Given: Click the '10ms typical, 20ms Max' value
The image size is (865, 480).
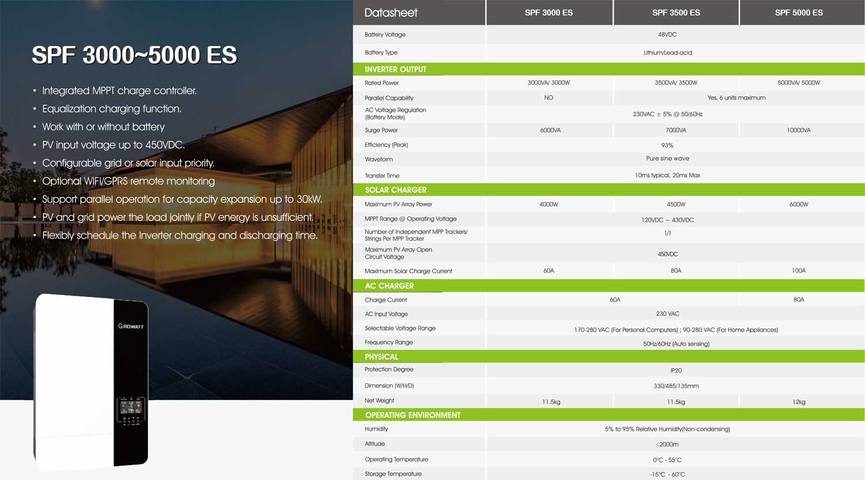Looking at the screenshot, I should [667, 175].
